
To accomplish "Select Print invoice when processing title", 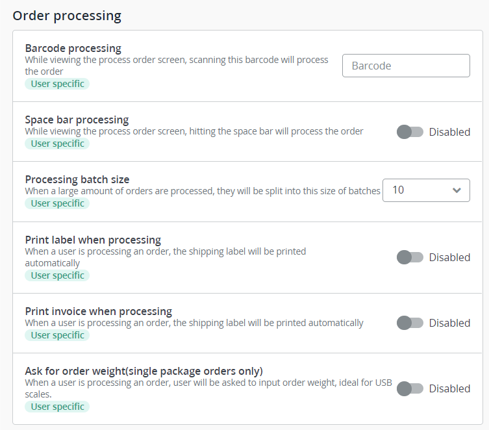I will (98, 311).
